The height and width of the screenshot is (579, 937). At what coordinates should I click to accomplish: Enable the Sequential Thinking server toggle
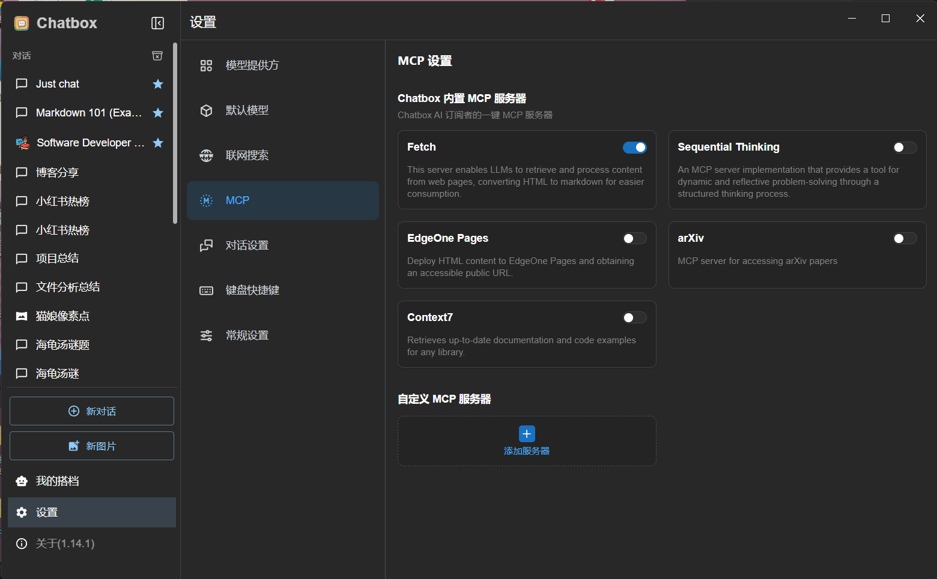pyautogui.click(x=905, y=148)
